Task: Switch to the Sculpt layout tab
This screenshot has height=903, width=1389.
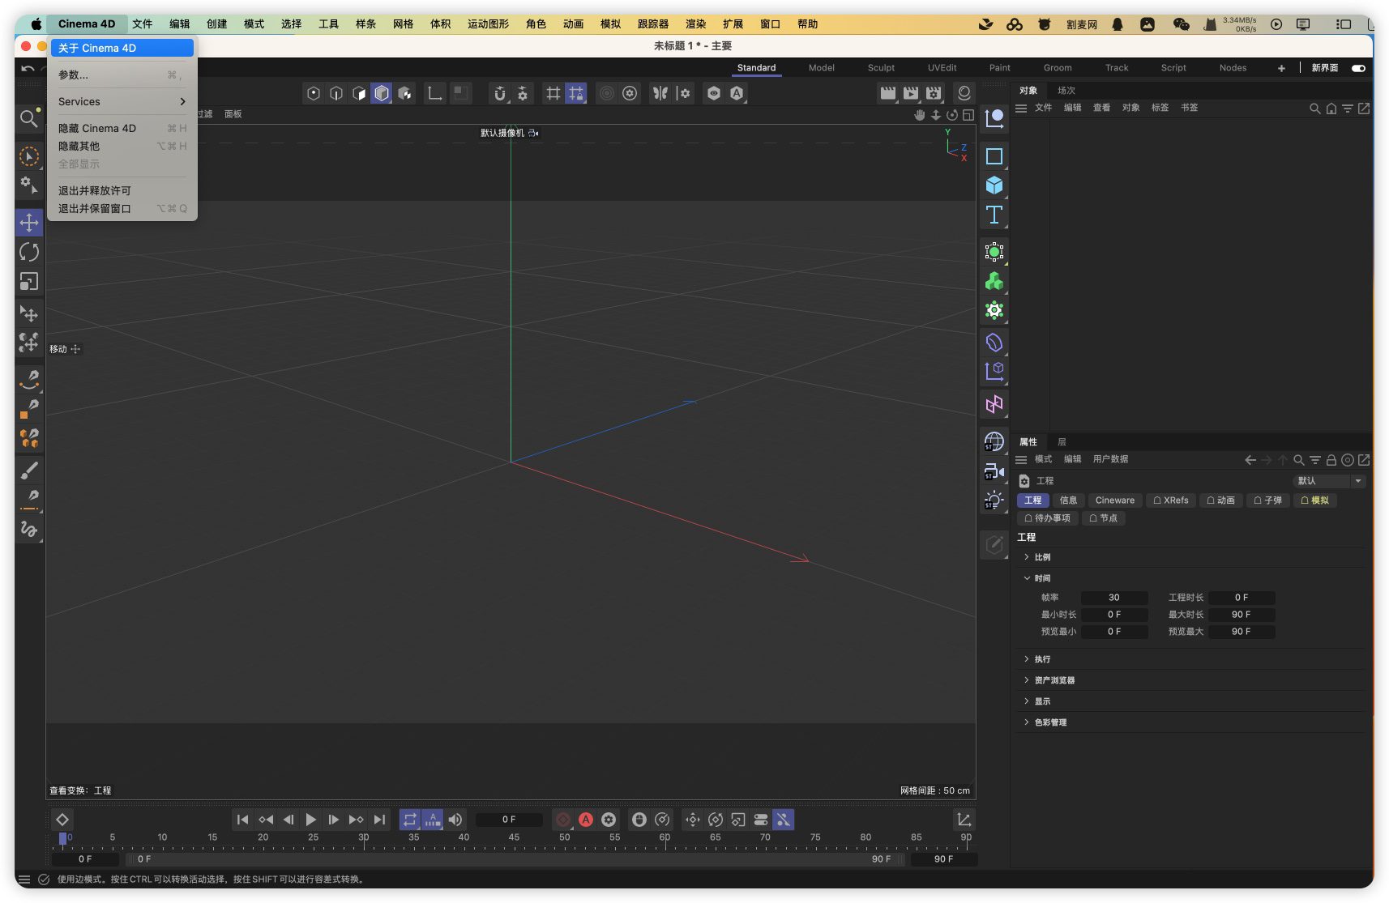Action: tap(881, 68)
